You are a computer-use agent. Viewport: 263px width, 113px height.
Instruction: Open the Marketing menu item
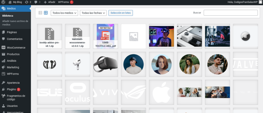(x=13, y=67)
